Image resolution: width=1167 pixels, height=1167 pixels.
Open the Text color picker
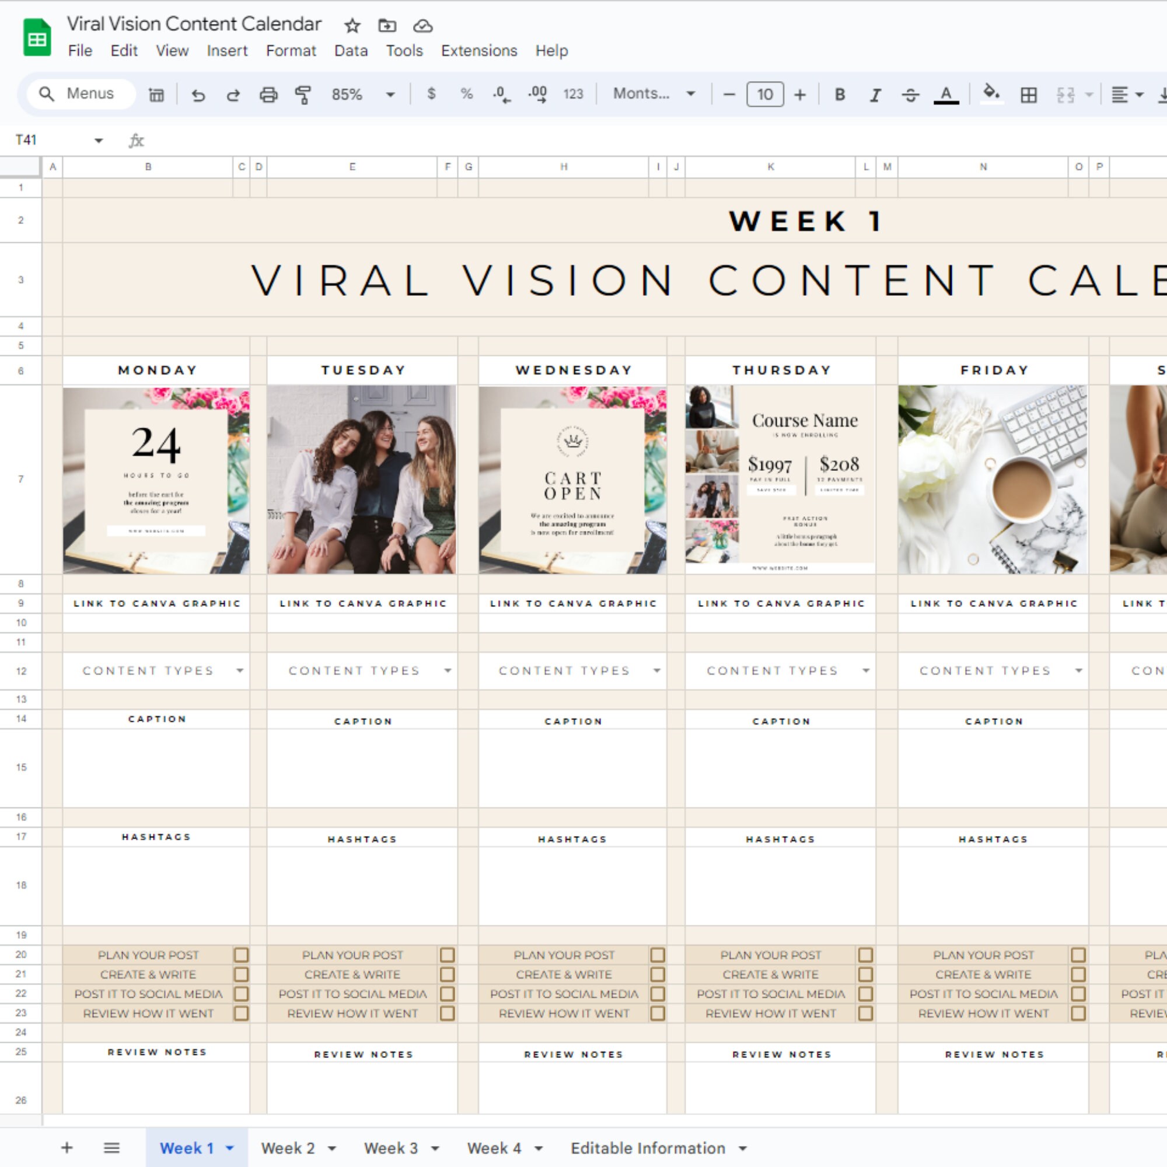point(946,94)
